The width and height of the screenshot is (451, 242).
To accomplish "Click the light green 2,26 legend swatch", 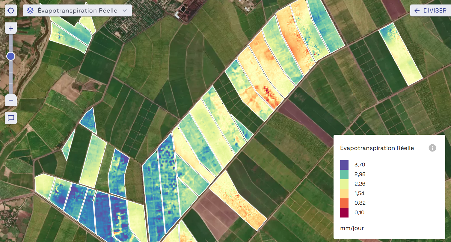I will [x=344, y=184].
